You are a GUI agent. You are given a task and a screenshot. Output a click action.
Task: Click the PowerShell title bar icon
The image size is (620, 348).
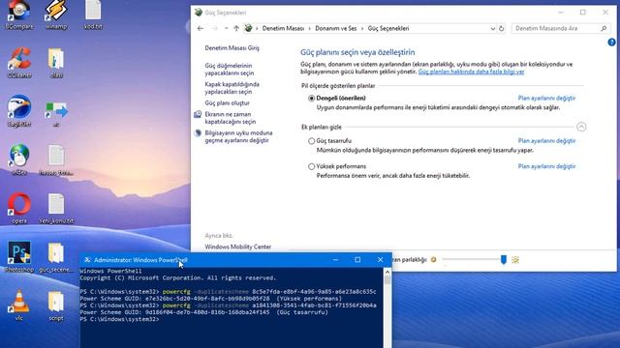[87, 260]
